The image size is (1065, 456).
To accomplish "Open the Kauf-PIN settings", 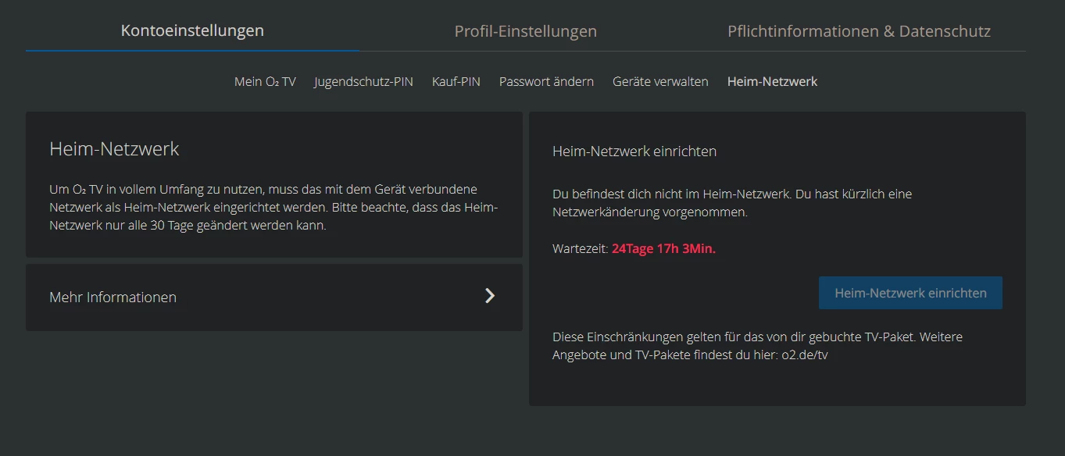I will [x=456, y=82].
